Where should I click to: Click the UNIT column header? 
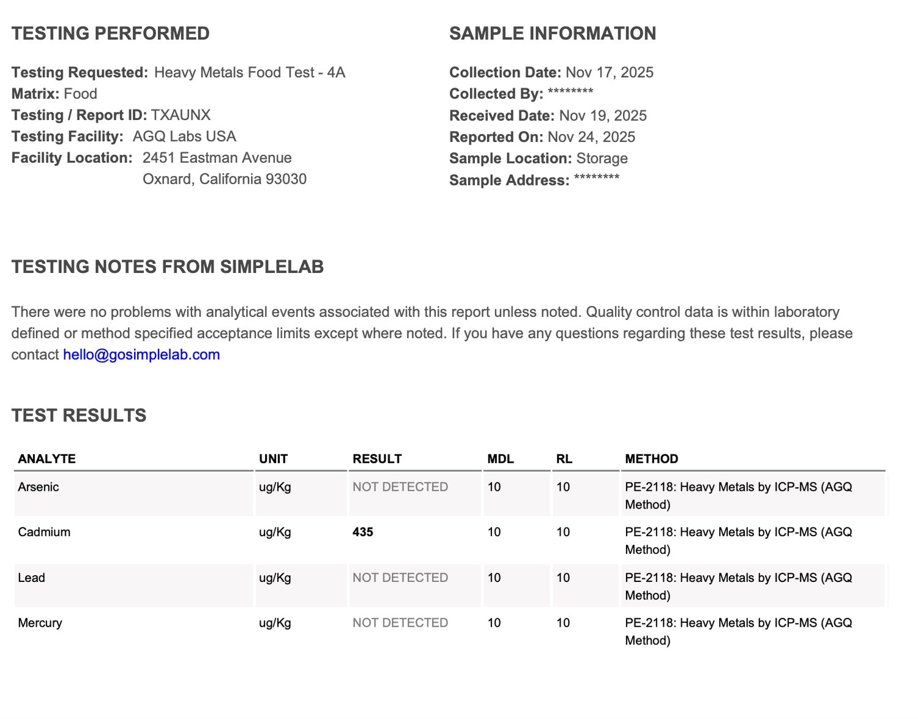273,459
